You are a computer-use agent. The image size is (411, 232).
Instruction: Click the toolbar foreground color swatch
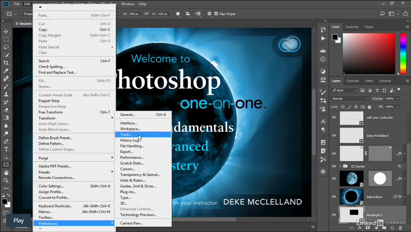4,202
